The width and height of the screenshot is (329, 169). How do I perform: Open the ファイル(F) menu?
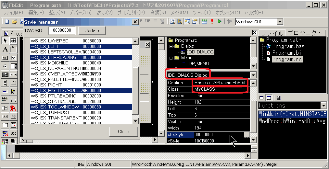point(13,13)
